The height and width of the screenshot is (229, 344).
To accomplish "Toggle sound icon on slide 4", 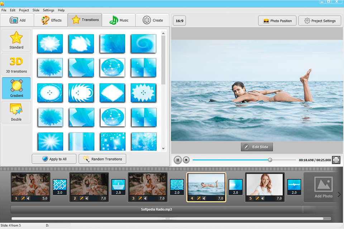I will pyautogui.click(x=204, y=198).
